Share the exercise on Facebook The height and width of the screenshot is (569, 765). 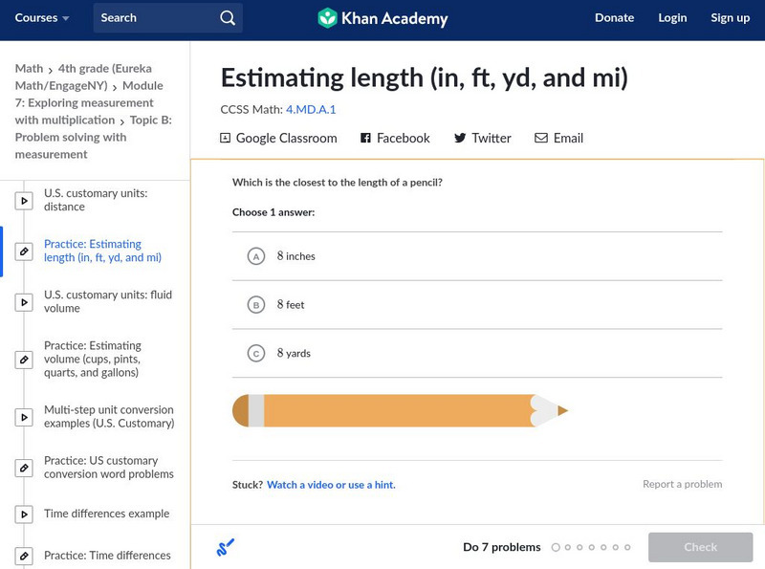(x=364, y=138)
